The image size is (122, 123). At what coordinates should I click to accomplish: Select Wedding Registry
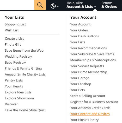coord(19,57)
